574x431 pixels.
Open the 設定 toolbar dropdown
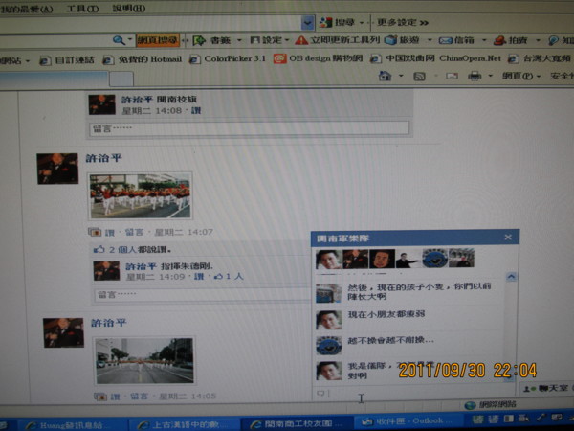click(266, 40)
